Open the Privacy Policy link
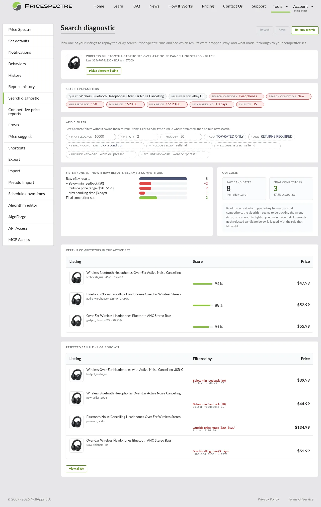Screen dimensions: 321x507 coord(268,499)
